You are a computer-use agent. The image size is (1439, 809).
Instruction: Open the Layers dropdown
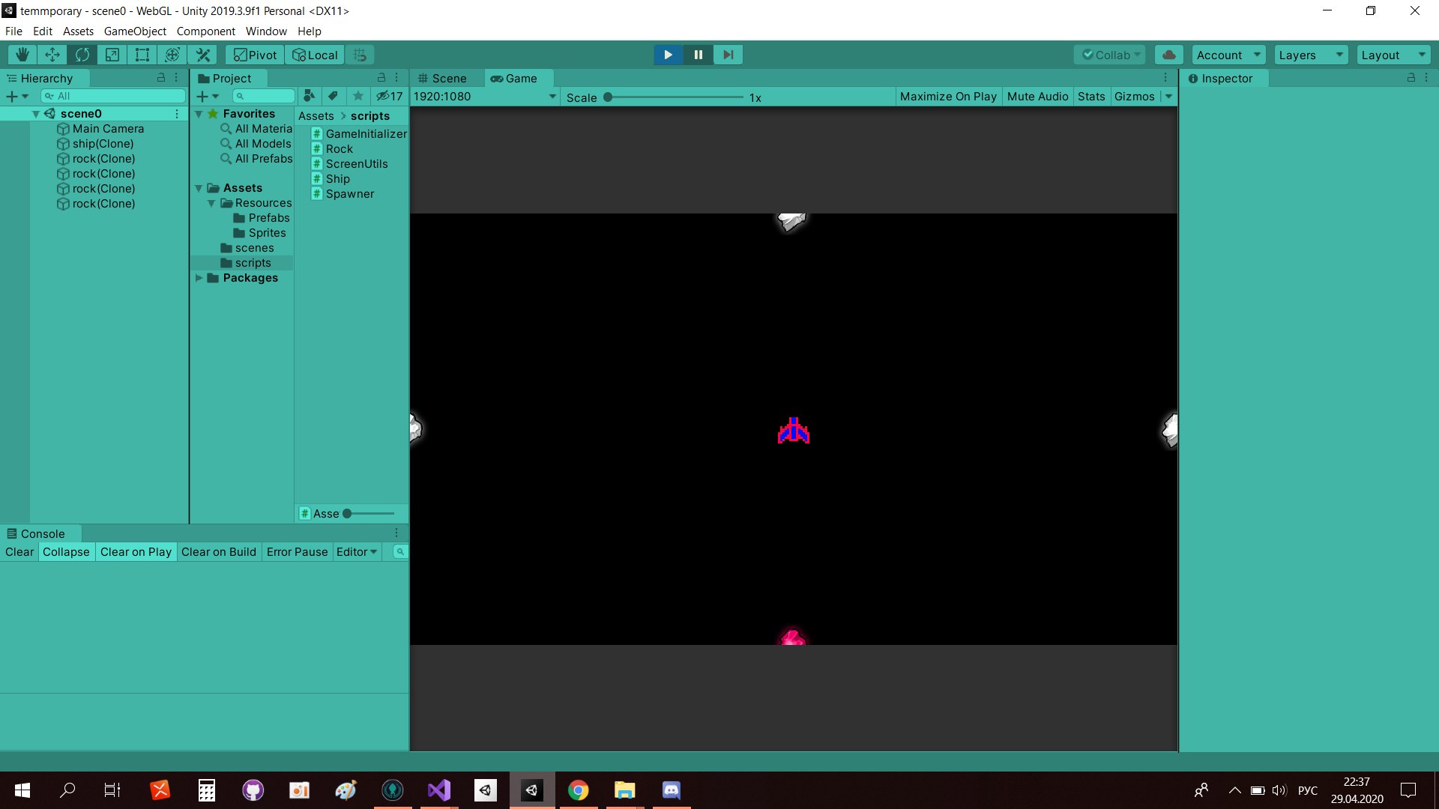(1311, 55)
